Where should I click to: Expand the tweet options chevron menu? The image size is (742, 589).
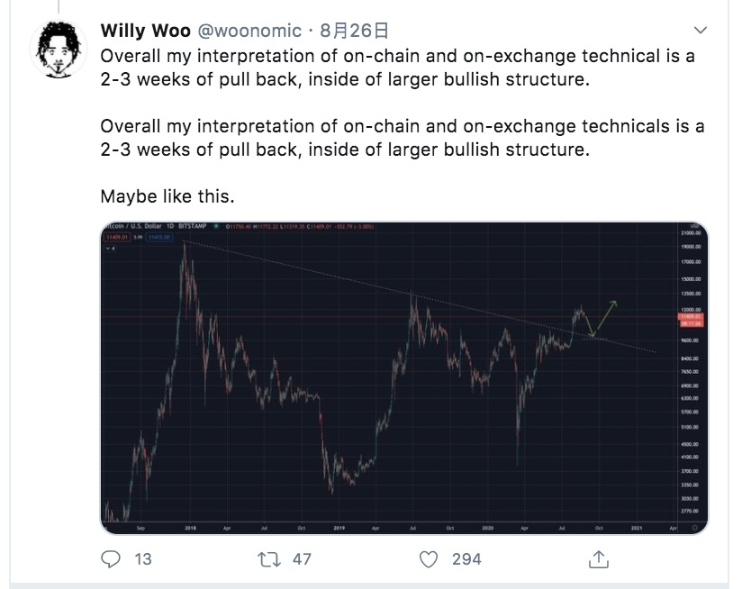point(701,32)
